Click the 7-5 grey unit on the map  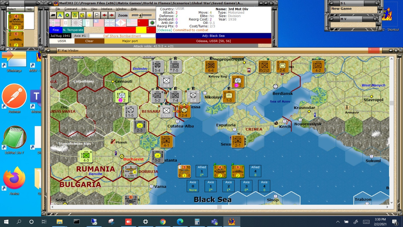[175, 67]
